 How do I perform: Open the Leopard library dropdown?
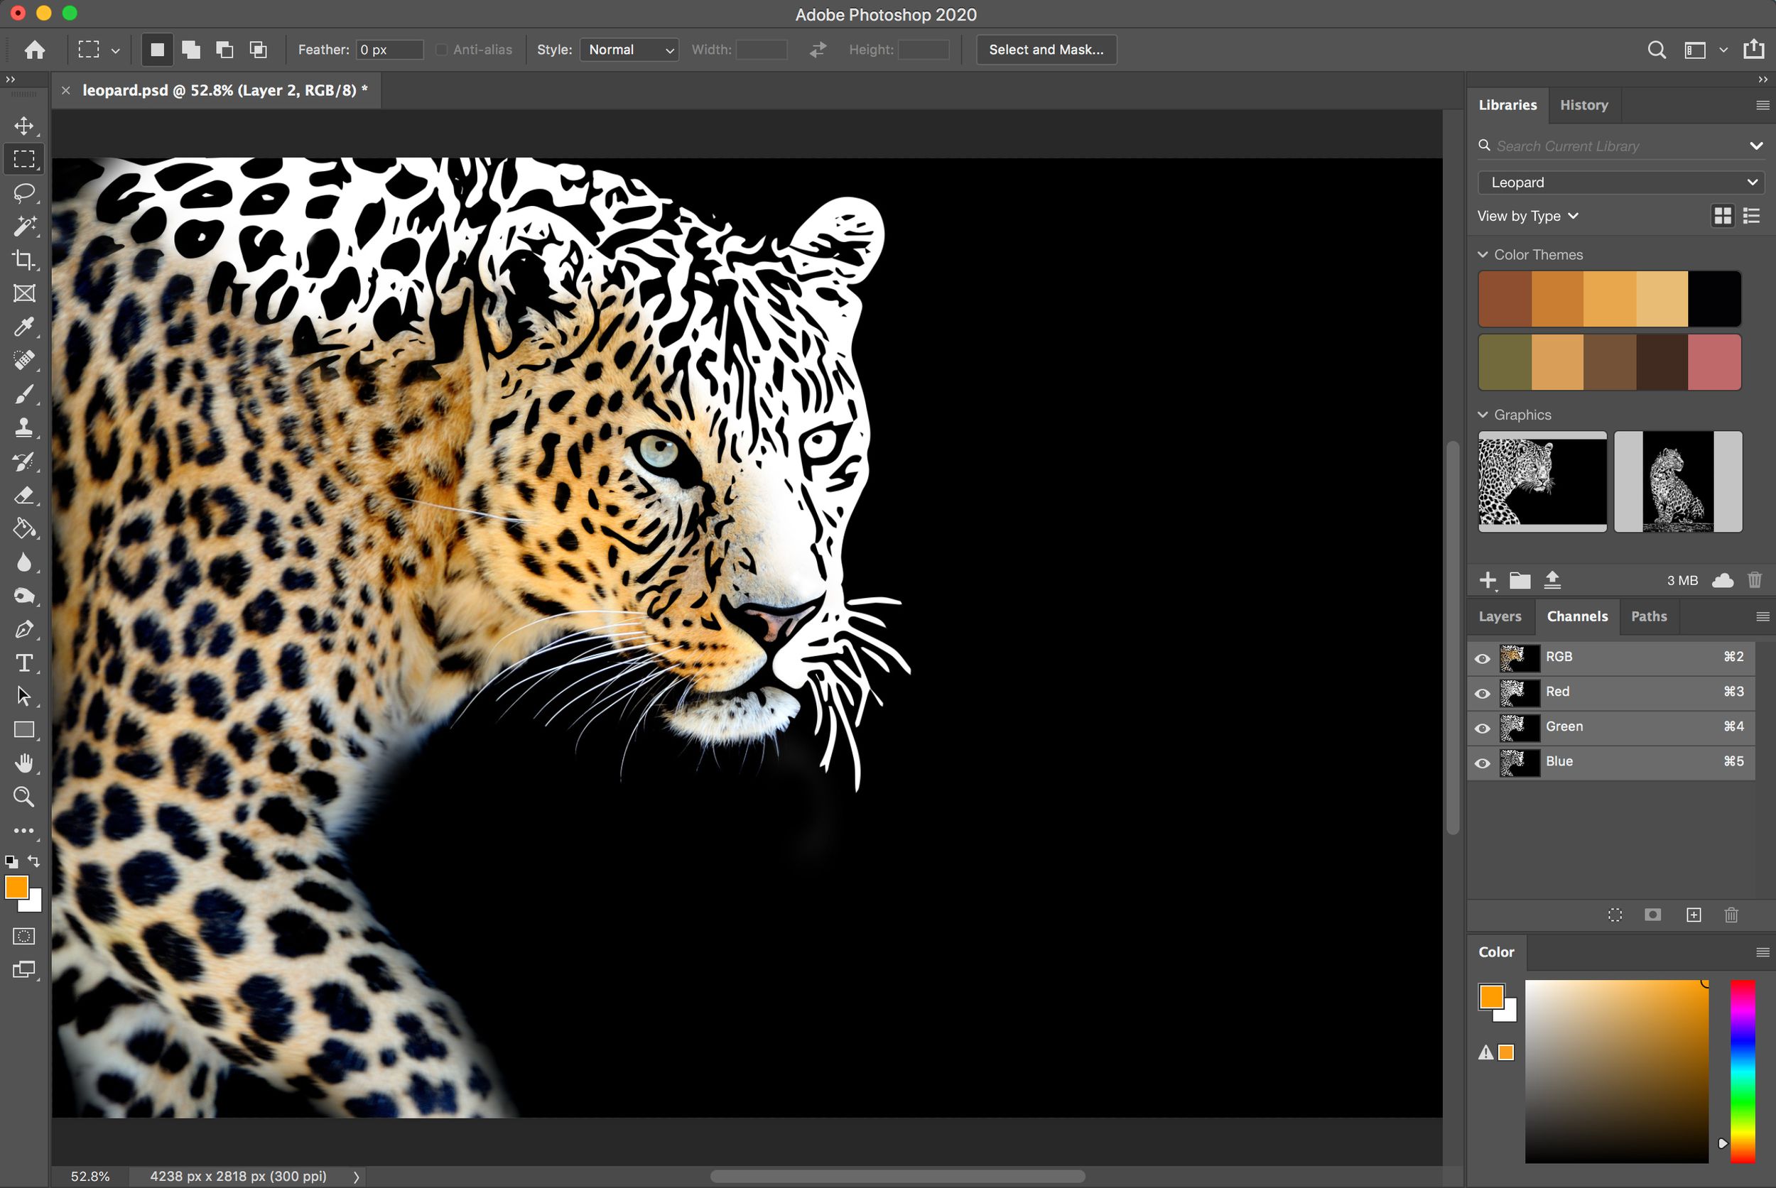click(1620, 182)
